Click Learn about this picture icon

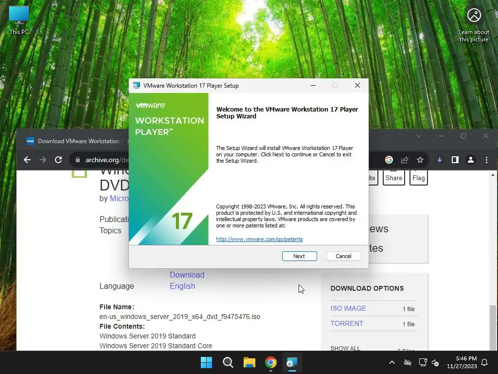pos(474,24)
